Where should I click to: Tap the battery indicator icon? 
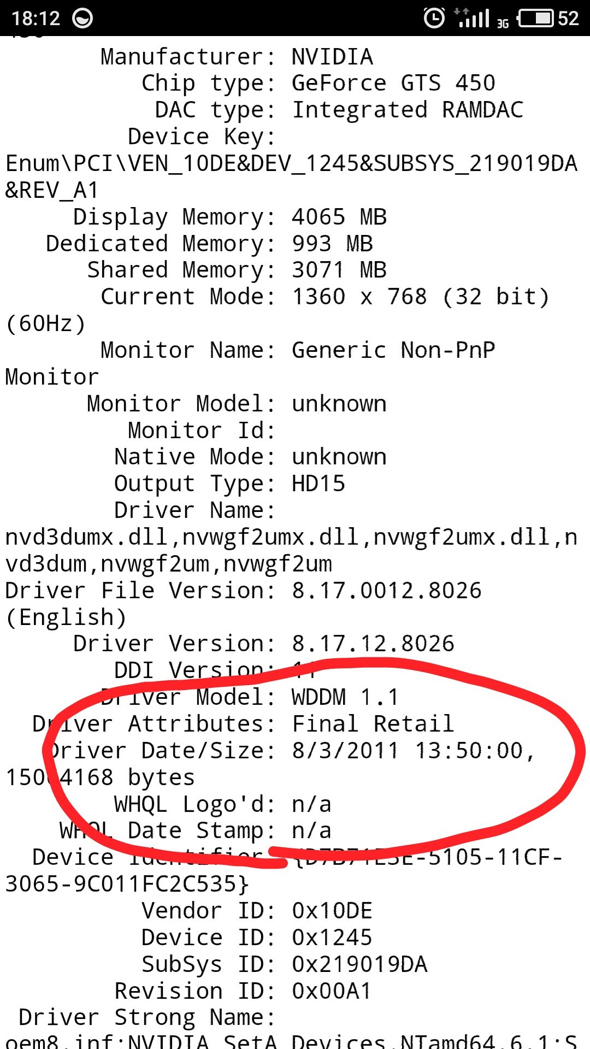click(x=536, y=18)
